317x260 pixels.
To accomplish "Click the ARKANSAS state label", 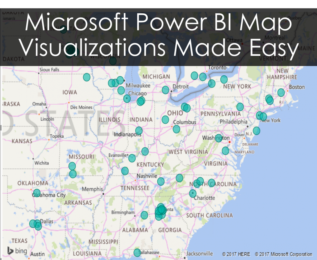I will coord(78,203).
